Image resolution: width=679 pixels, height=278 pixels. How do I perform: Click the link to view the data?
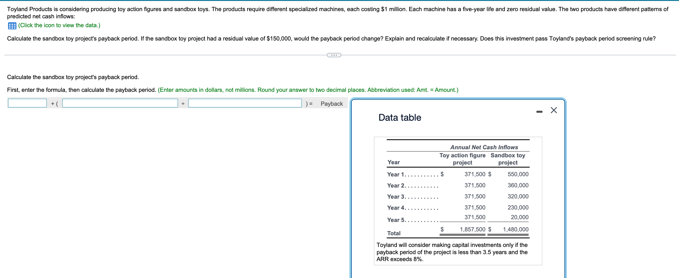(58, 25)
